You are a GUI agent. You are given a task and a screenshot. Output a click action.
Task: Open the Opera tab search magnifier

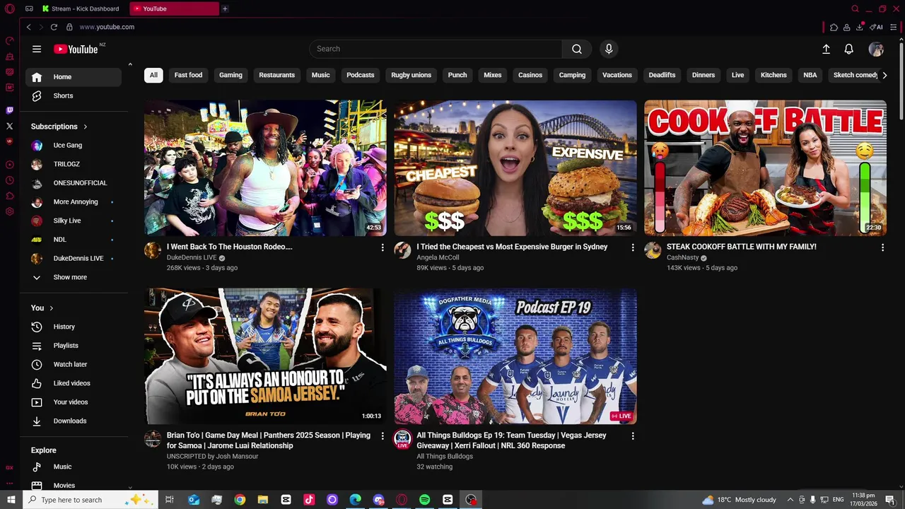pyautogui.click(x=855, y=8)
